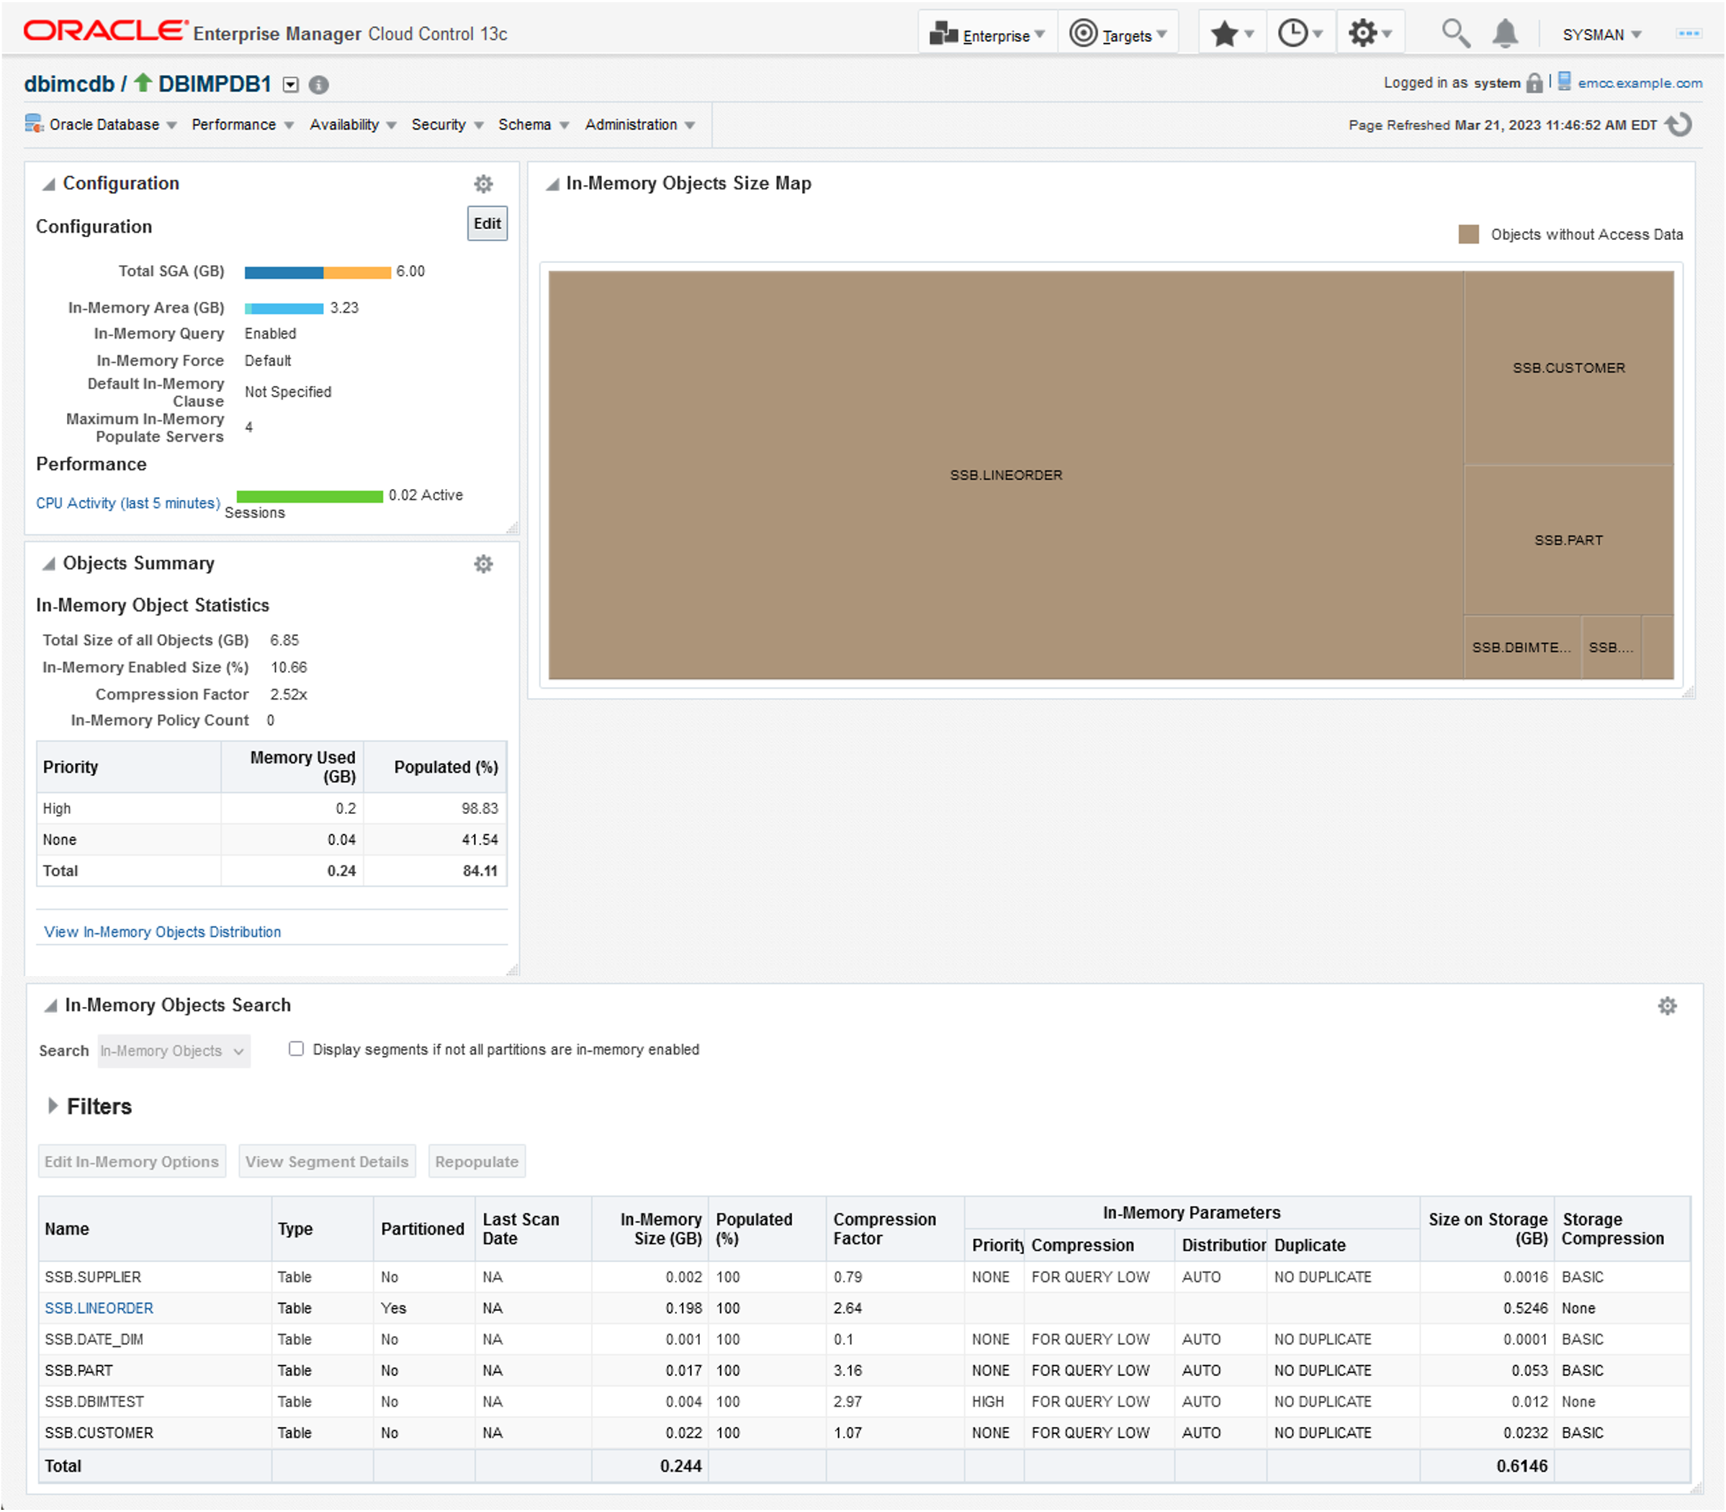Click the search magnifier icon
1726x1512 pixels.
(1455, 34)
